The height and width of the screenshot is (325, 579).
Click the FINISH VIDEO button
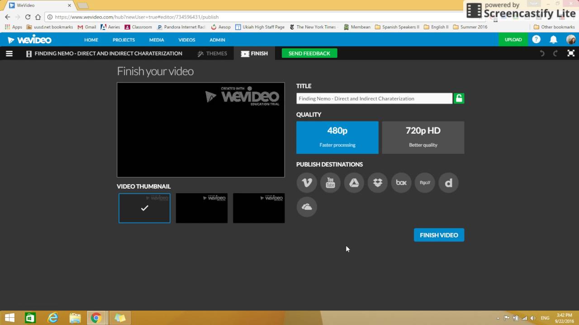coord(439,235)
